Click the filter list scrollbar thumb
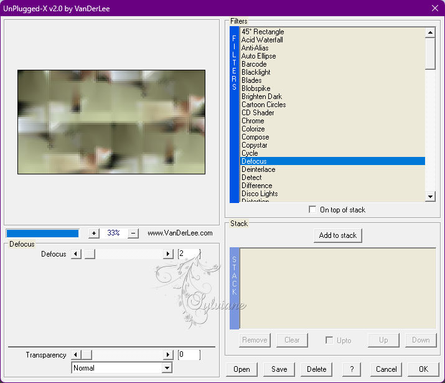Image resolution: width=445 pixels, height=383 pixels. pos(430,54)
